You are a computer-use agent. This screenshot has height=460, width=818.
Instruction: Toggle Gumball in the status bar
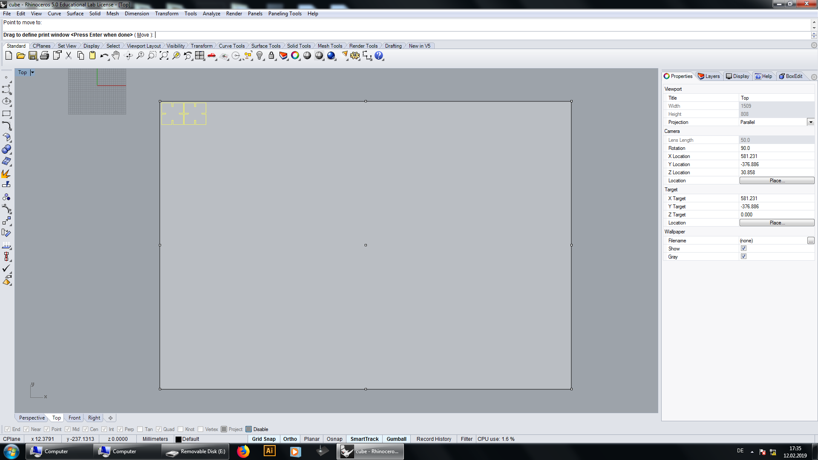pos(396,439)
